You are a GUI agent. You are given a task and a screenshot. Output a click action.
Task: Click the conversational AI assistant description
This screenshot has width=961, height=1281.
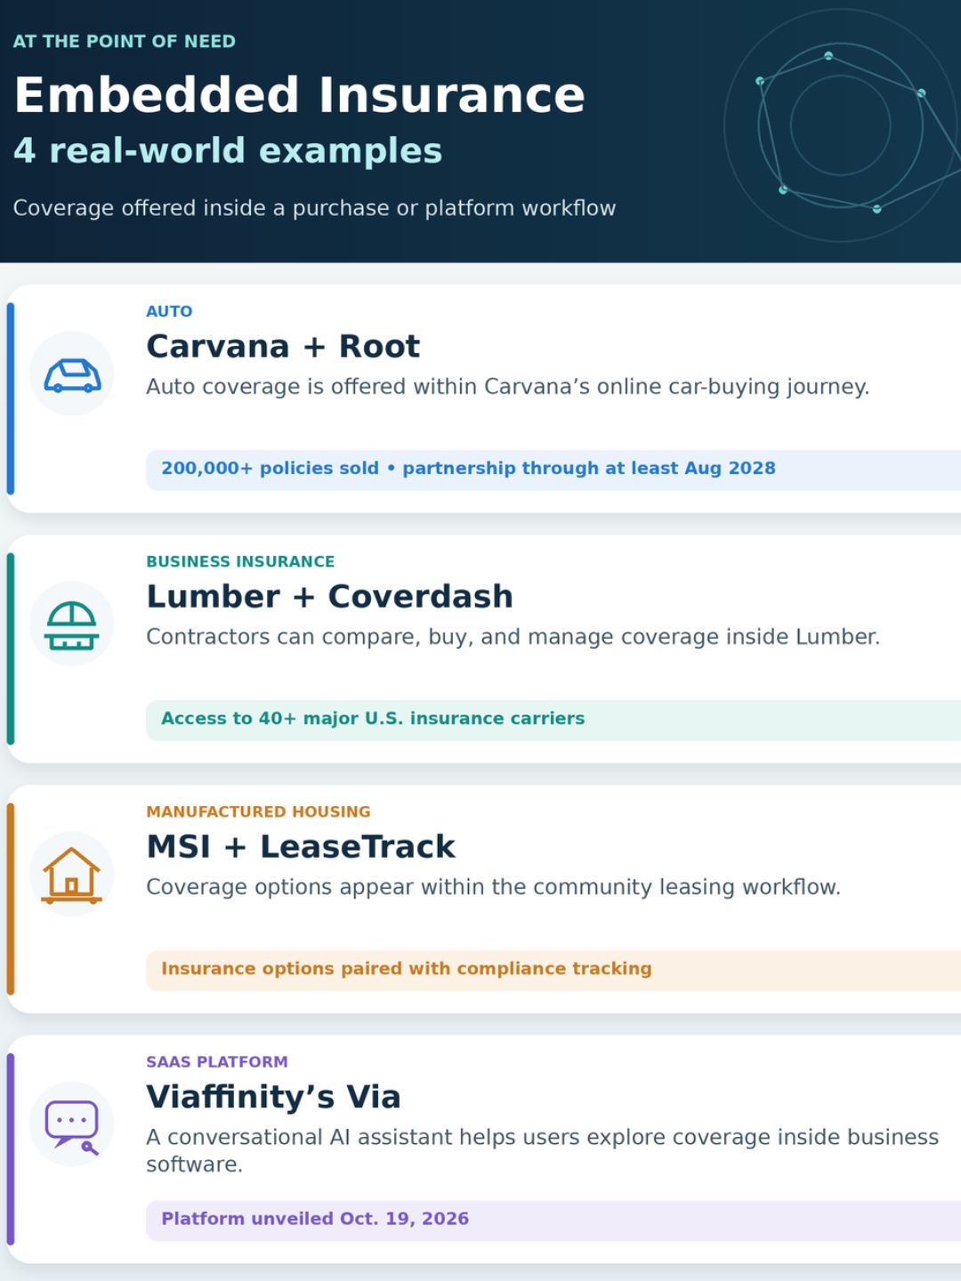click(x=543, y=1150)
